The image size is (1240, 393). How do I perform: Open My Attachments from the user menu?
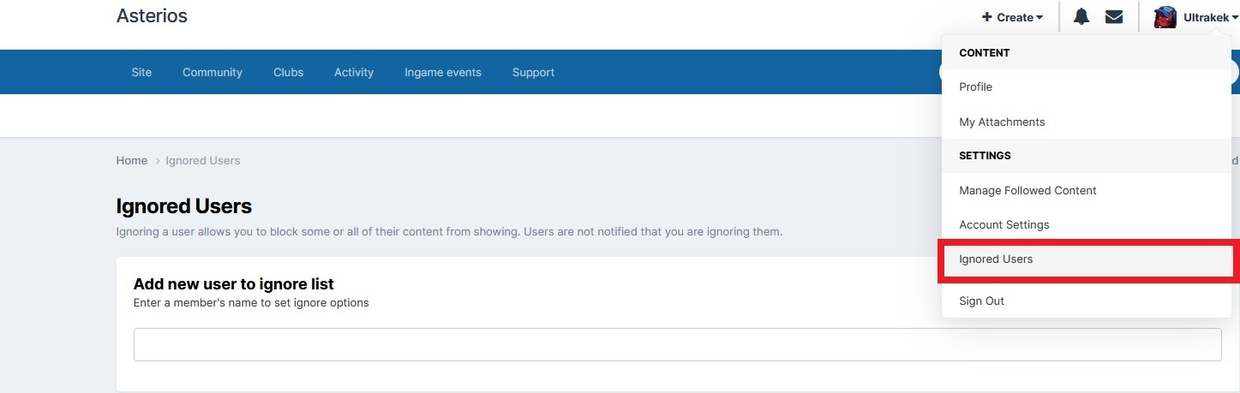coord(1002,122)
